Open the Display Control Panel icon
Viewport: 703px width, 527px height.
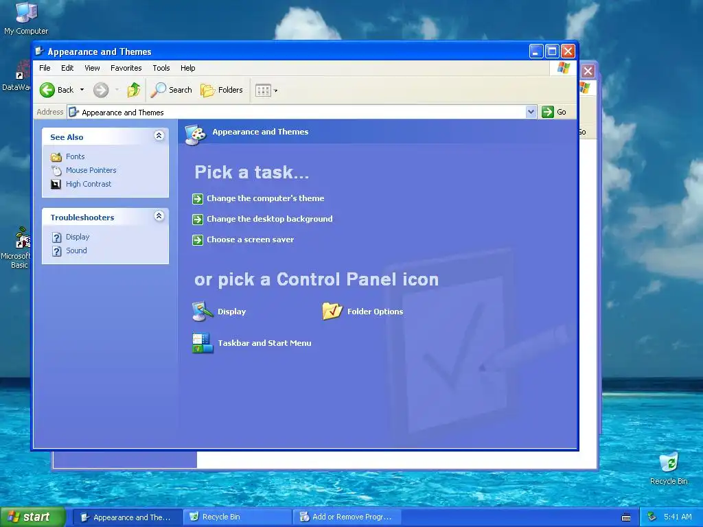click(203, 311)
